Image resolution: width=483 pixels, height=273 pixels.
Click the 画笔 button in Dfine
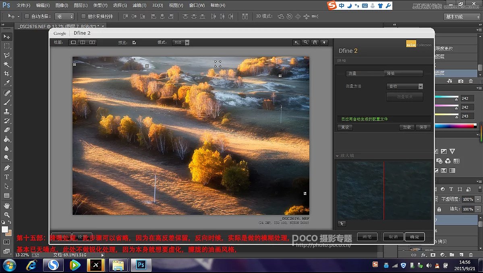coord(367,237)
